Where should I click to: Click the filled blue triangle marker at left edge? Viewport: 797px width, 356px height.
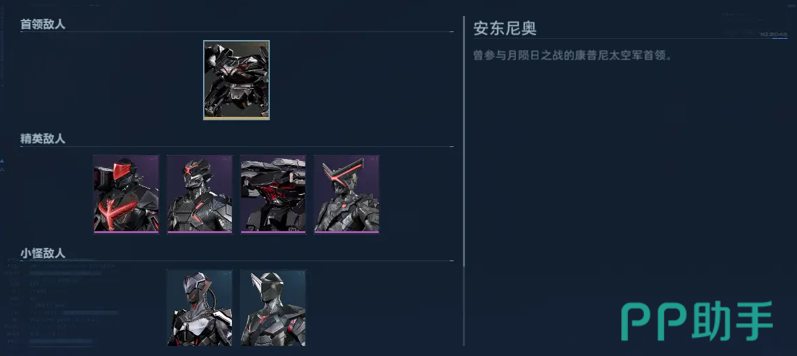click(x=2, y=161)
